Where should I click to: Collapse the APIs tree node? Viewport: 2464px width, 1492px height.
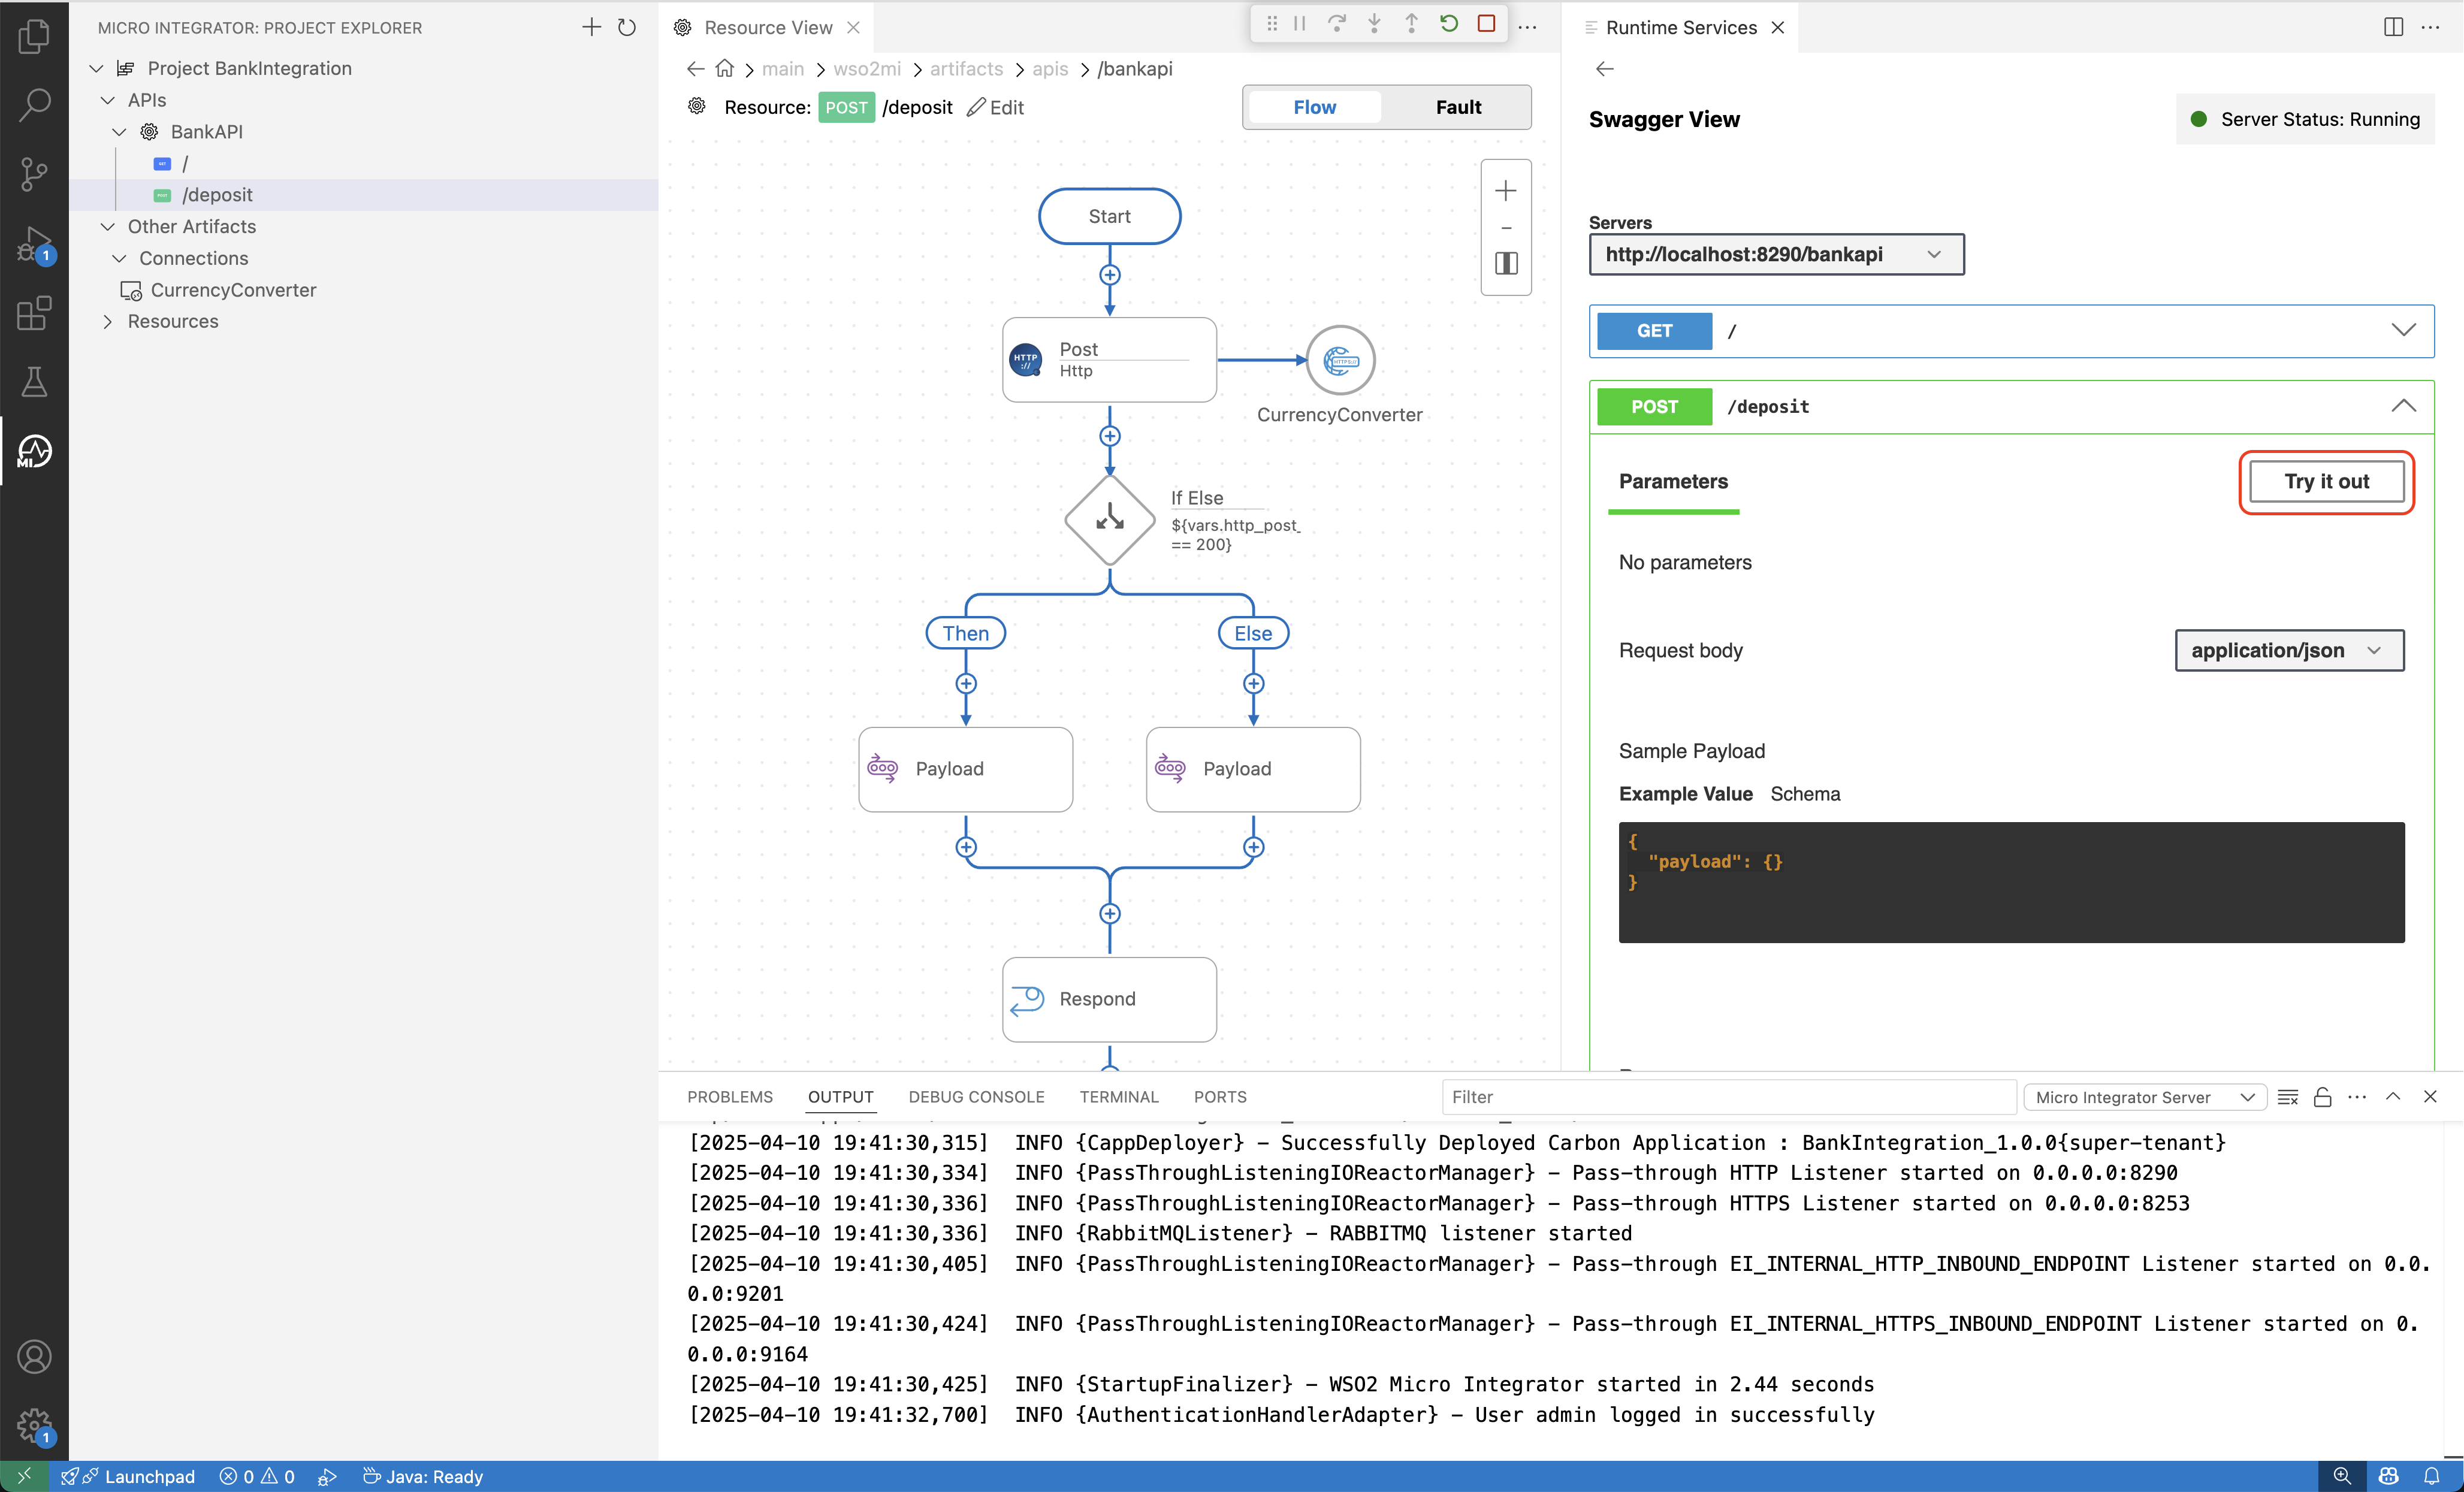click(108, 100)
